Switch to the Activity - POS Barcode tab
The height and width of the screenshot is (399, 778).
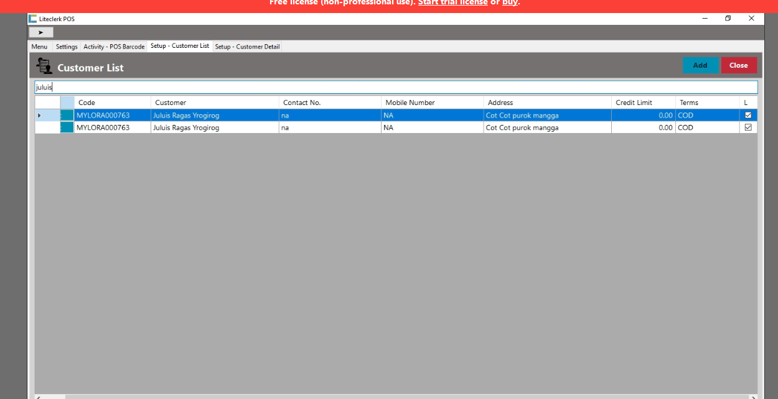click(114, 47)
